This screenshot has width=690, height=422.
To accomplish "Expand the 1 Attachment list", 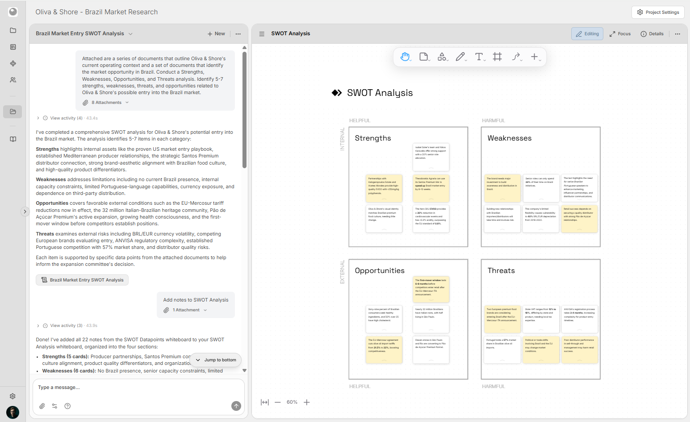I will click(x=185, y=310).
